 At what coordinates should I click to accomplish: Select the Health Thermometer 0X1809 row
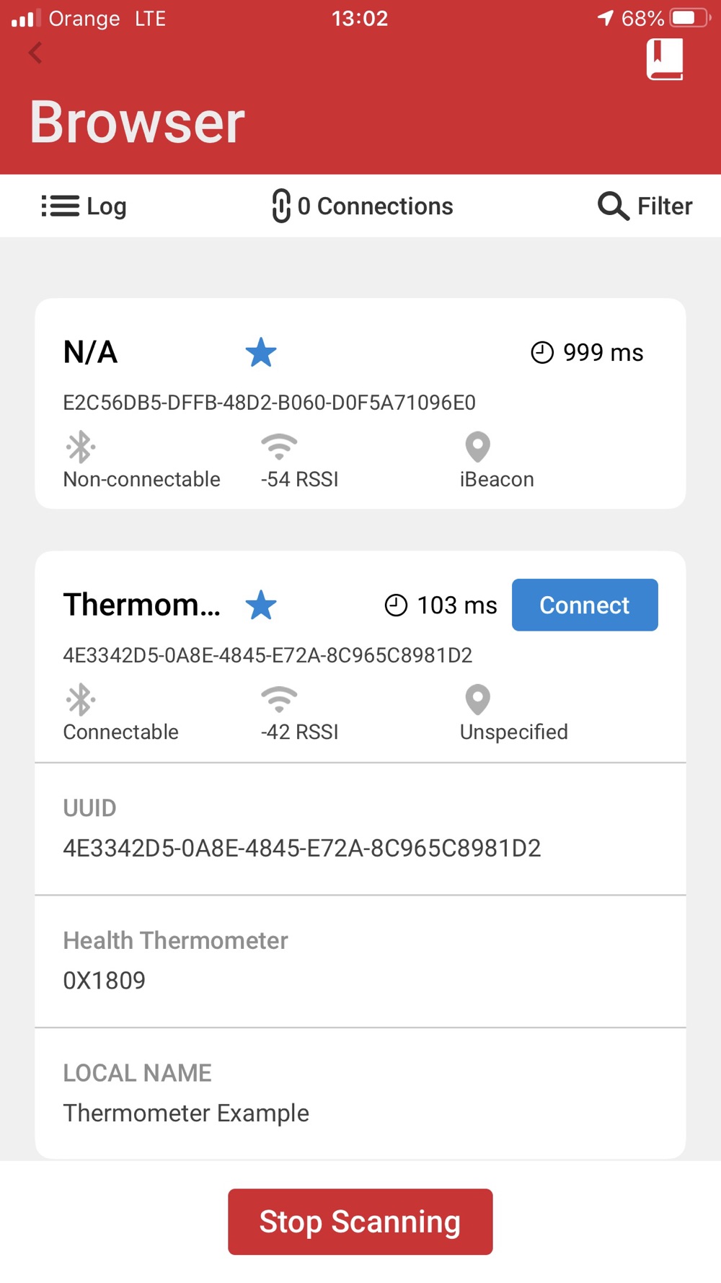[x=360, y=961]
